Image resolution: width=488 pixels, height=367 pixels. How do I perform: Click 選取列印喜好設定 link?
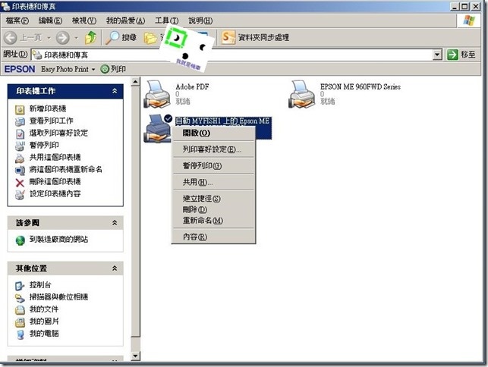pyautogui.click(x=58, y=133)
